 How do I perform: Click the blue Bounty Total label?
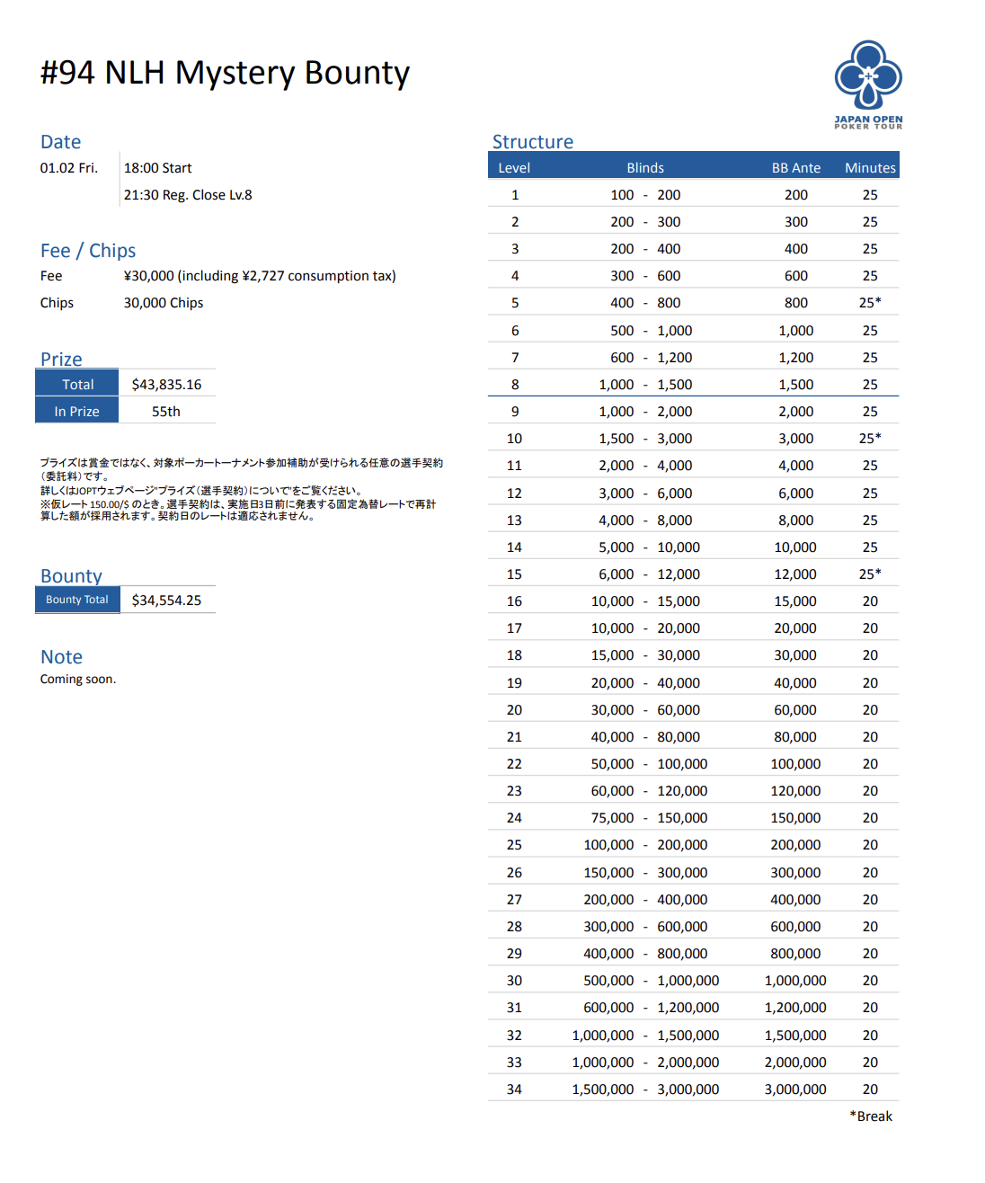[77, 600]
